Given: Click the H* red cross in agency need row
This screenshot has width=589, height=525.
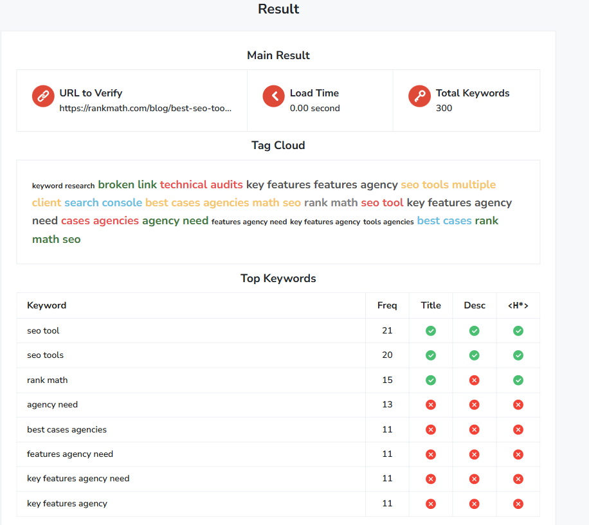Looking at the screenshot, I should (518, 405).
